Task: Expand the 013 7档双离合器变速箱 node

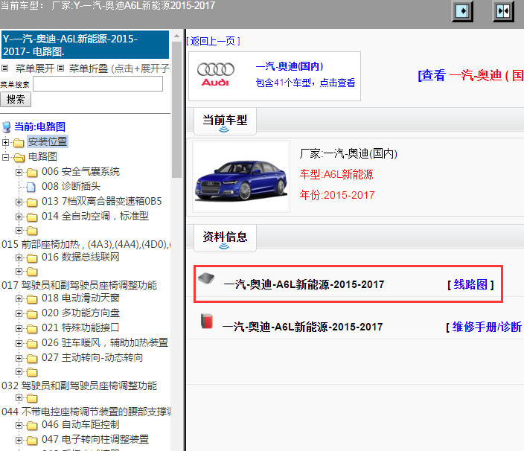Action: pos(19,202)
